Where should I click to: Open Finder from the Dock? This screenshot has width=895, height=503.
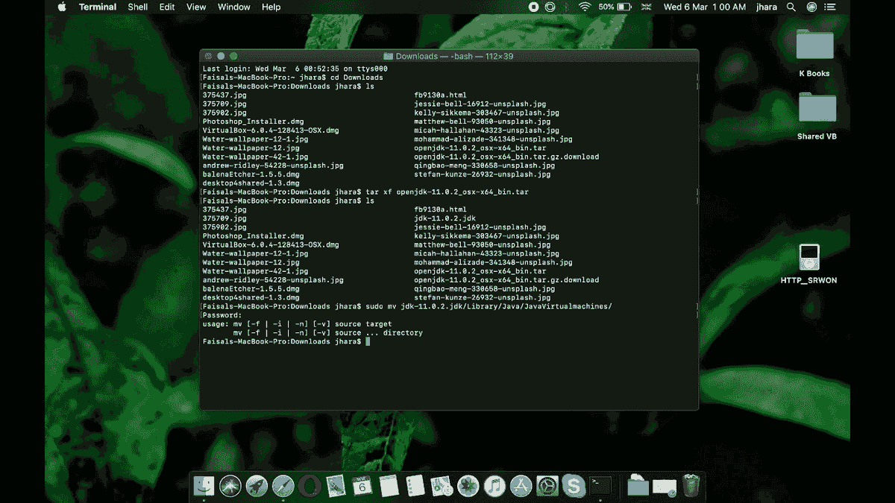click(x=204, y=486)
